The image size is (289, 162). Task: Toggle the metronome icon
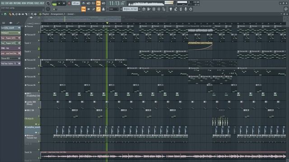pos(83,3)
